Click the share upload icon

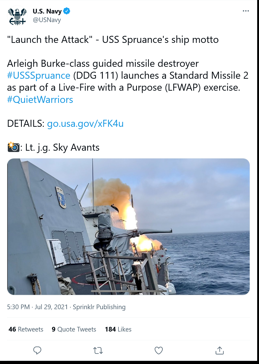pos(220,350)
